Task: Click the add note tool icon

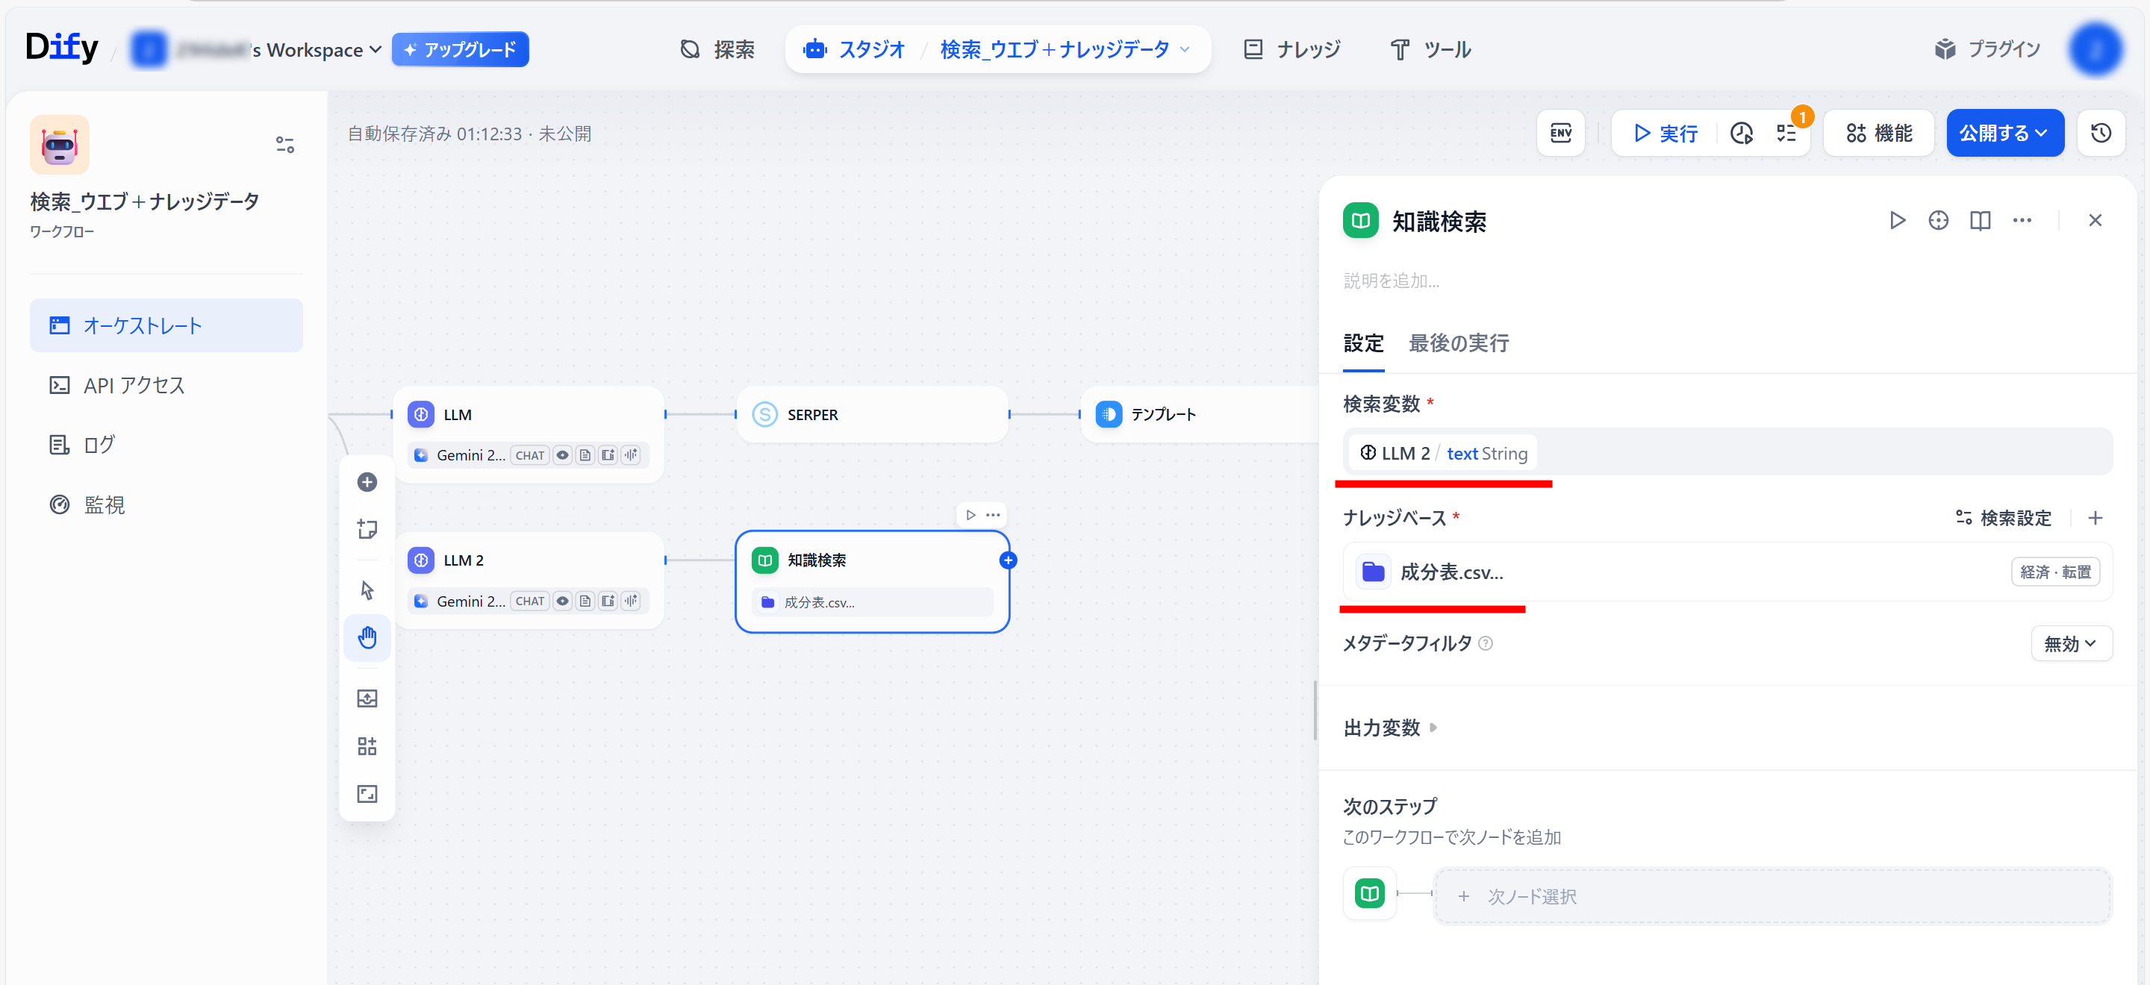Action: click(367, 529)
